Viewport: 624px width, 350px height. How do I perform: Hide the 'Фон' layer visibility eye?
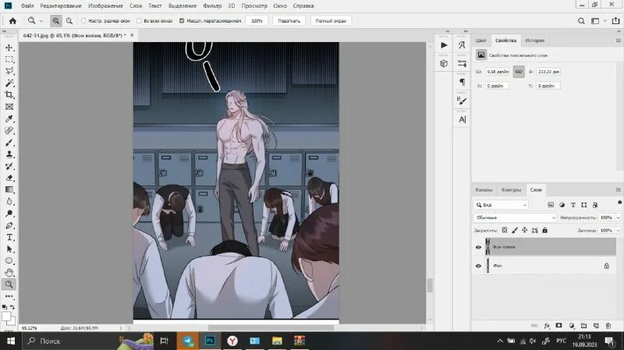478,266
